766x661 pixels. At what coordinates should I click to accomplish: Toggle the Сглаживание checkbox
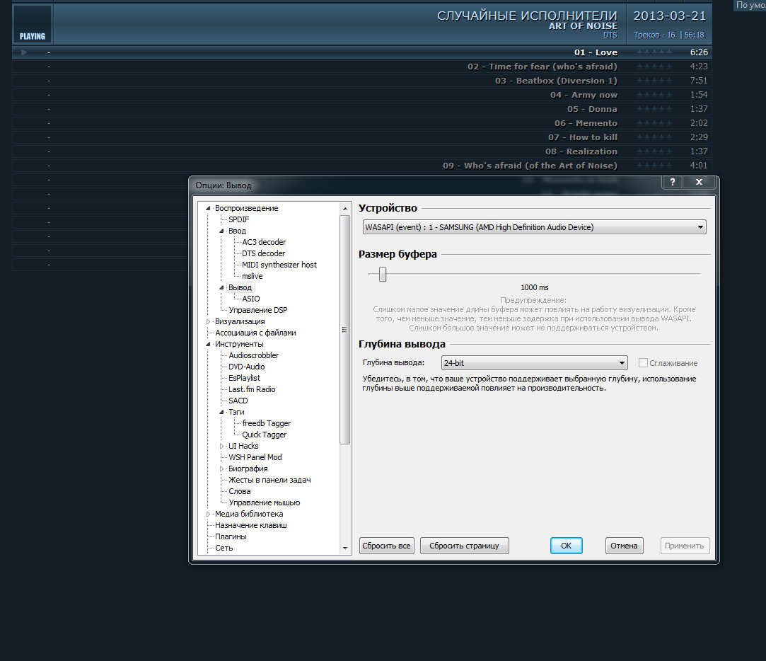pyautogui.click(x=643, y=363)
